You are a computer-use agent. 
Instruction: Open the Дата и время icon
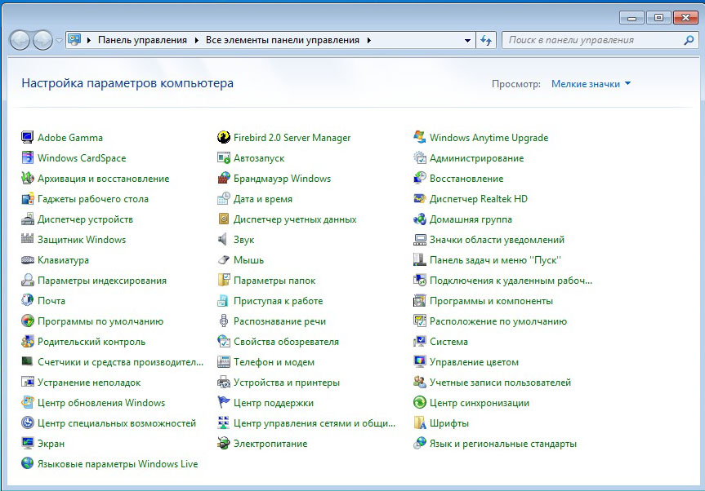pos(224,198)
